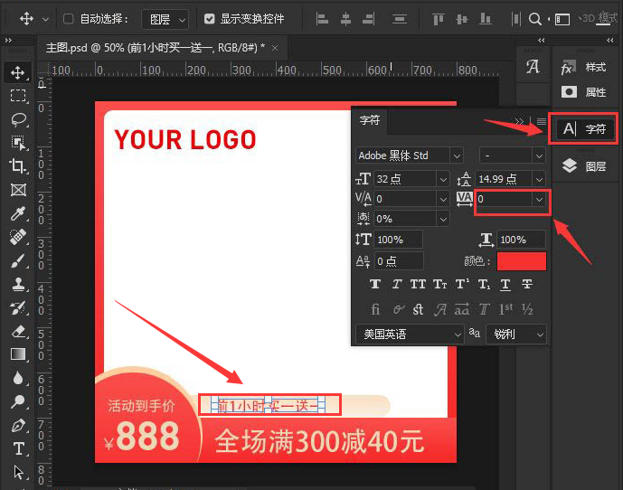Click the align bottom edges icon
The height and width of the screenshot is (490, 623).
486,19
